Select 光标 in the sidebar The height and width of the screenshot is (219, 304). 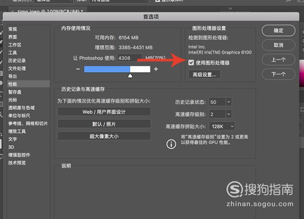pos(13,100)
